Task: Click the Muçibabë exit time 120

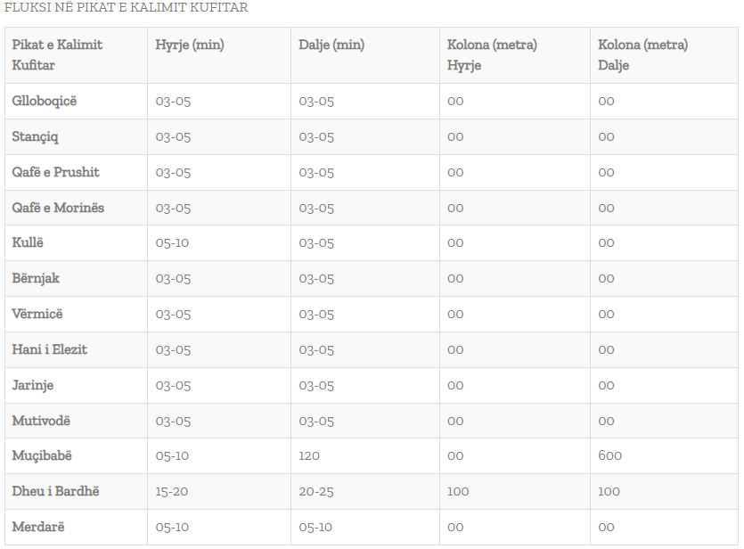Action: 309,456
